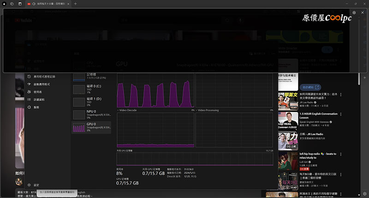Add item with browser sidebar plus icon
Image resolution: width=369 pixels, height=198 pixels.
364,77
